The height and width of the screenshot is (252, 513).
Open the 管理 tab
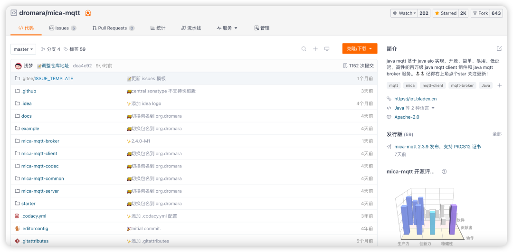(262, 28)
